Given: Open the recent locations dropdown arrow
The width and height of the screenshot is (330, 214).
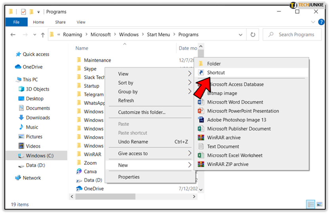Looking at the screenshot, I should pos(35,34).
